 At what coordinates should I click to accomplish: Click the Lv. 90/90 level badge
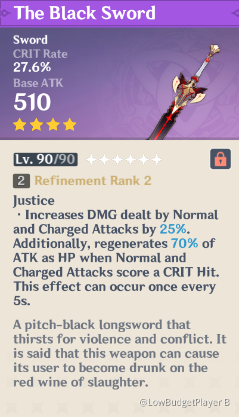coord(45,160)
